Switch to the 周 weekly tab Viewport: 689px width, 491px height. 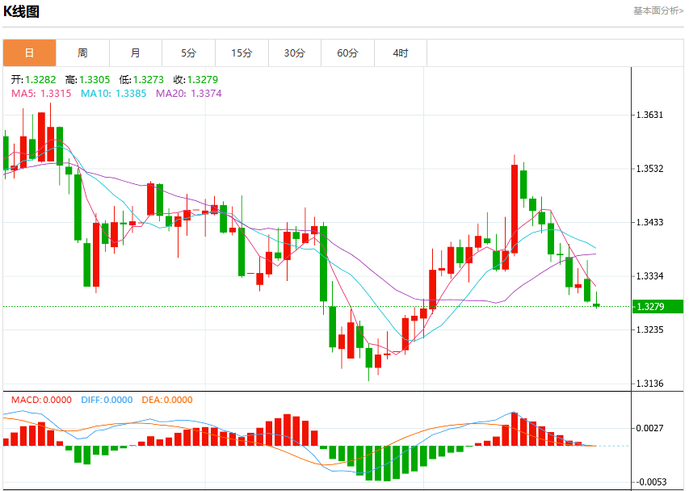click(82, 53)
